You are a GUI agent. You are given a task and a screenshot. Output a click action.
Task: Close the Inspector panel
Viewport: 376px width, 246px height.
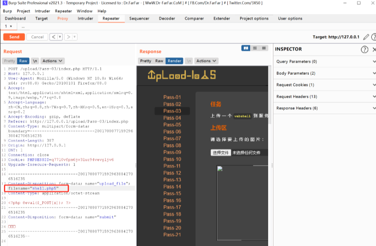(x=374, y=49)
